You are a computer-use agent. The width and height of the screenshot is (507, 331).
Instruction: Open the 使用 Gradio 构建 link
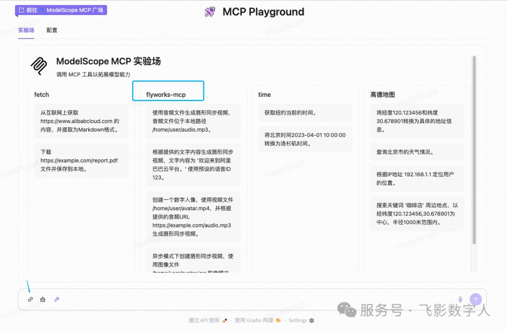pos(257,320)
